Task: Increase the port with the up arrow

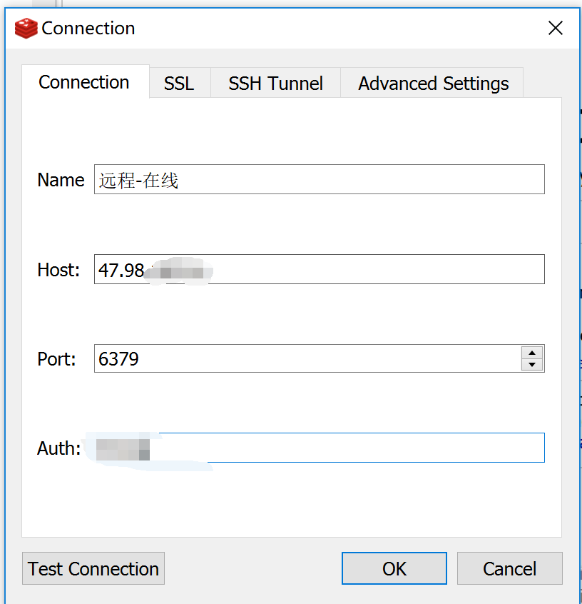Action: (532, 353)
